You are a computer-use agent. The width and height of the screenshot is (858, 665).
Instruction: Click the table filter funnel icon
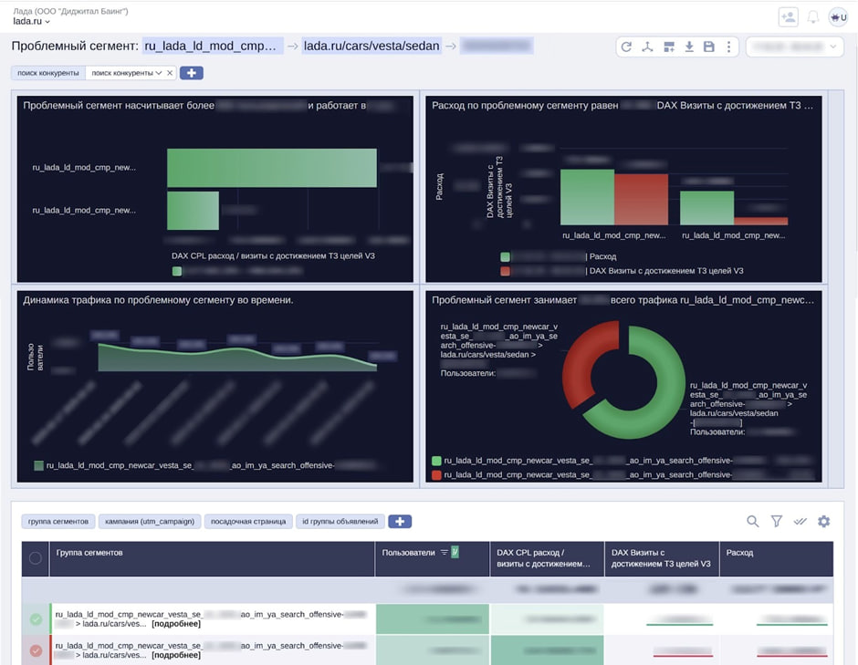[x=777, y=521]
